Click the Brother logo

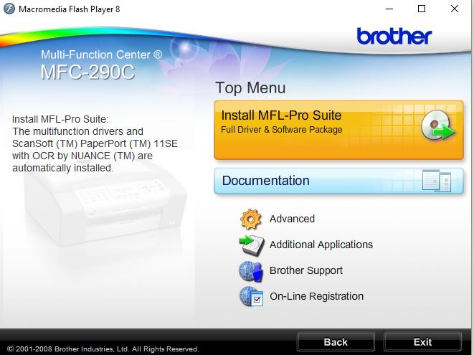394,36
